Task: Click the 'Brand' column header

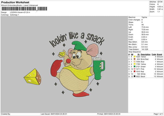Action: coord(160,54)
